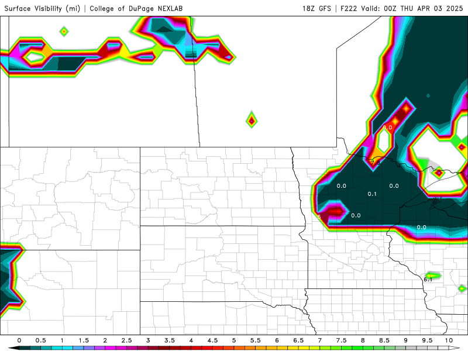Viewport: 468px width, 351px height.
Task: Click the "College of DuPage NEXLAB" text
Action: pos(136,8)
